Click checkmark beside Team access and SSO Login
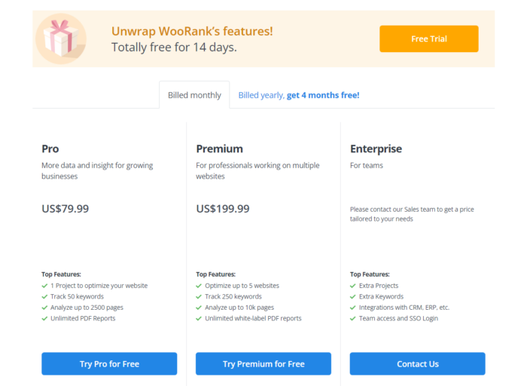This screenshot has width=527, height=386. click(x=352, y=318)
